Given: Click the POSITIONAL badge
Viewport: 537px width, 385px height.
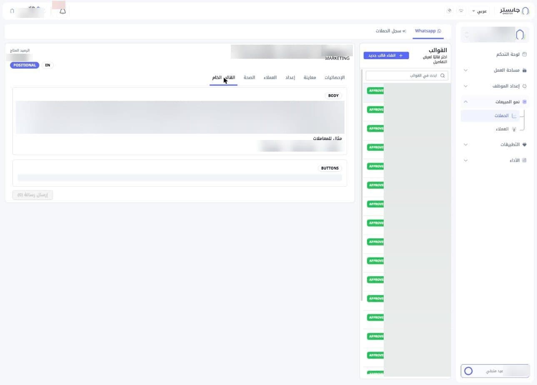Looking at the screenshot, I should [x=25, y=65].
